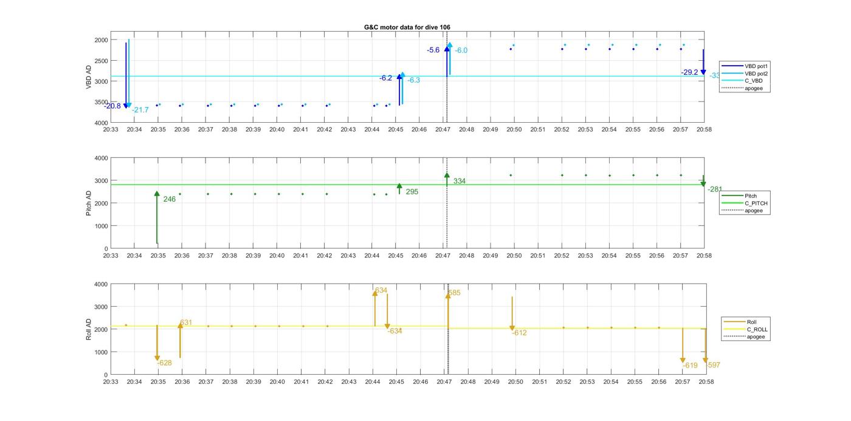Click the "-6.0" VBD data label
851x421 pixels.
coord(461,50)
